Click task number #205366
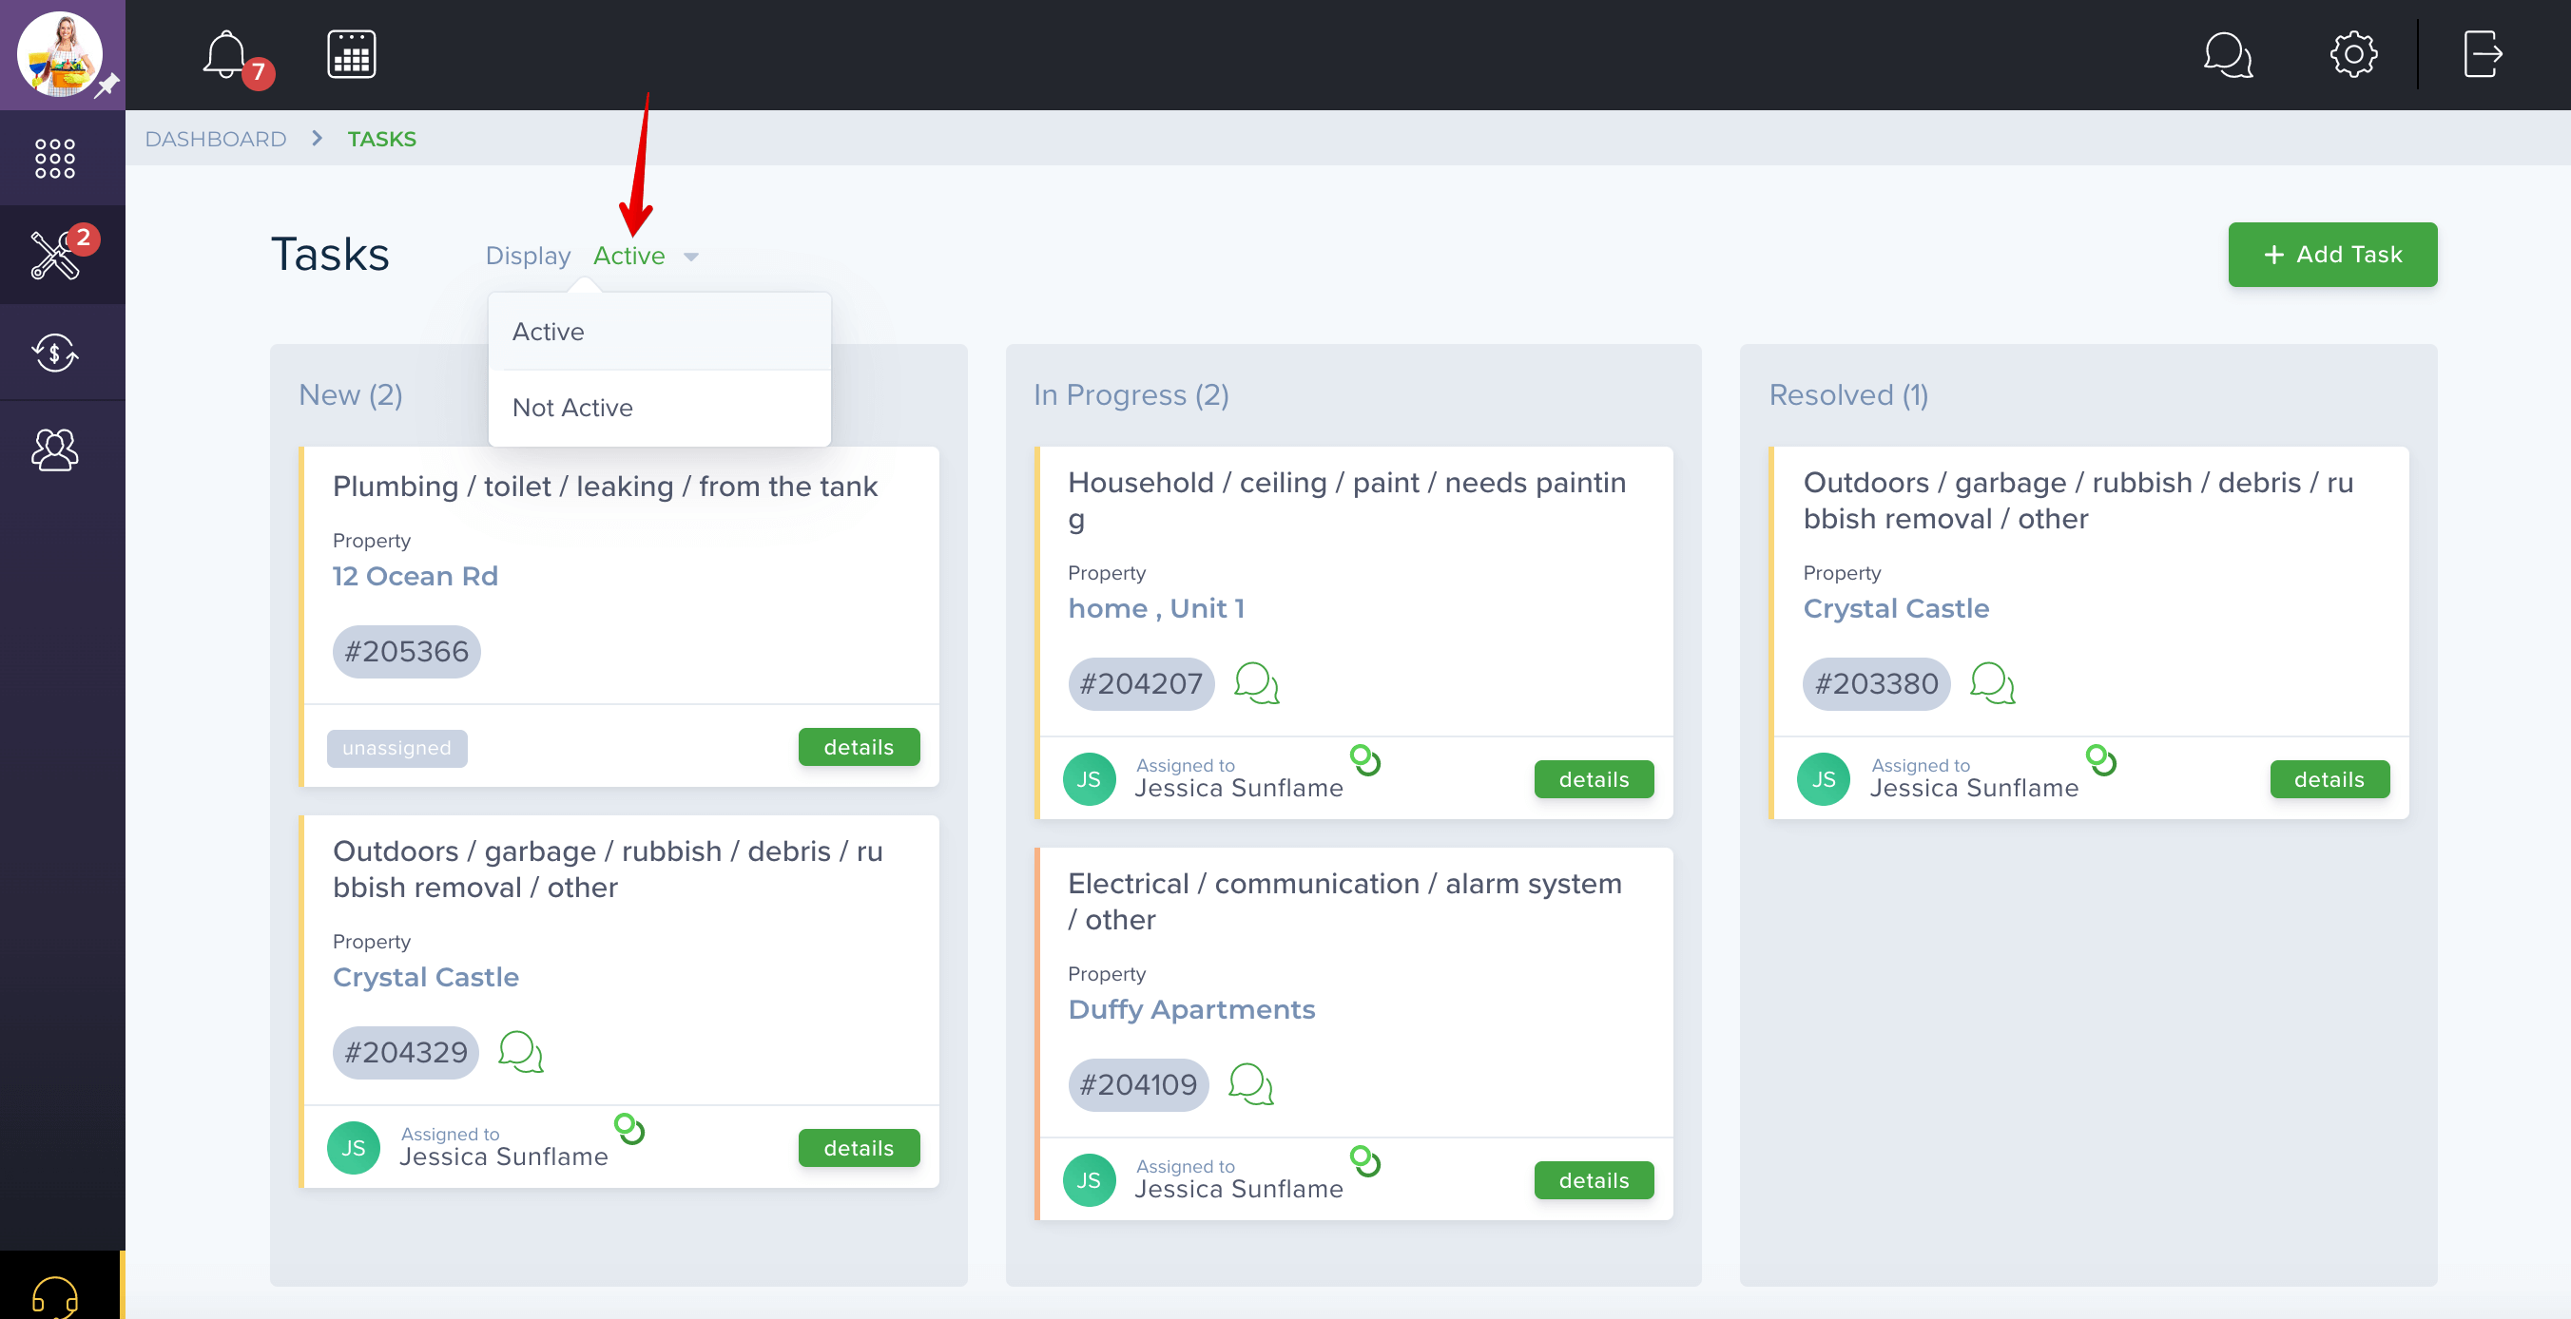The image size is (2571, 1319). pyautogui.click(x=406, y=652)
